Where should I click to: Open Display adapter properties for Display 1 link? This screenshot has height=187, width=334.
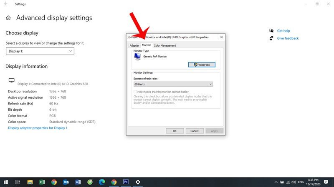pyautogui.click(x=38, y=128)
